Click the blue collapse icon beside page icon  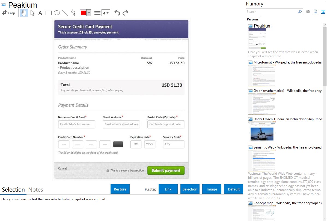(323, 12)
